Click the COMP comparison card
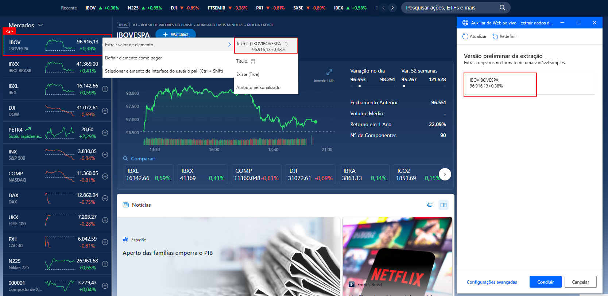This screenshot has height=296, width=608. [256, 174]
